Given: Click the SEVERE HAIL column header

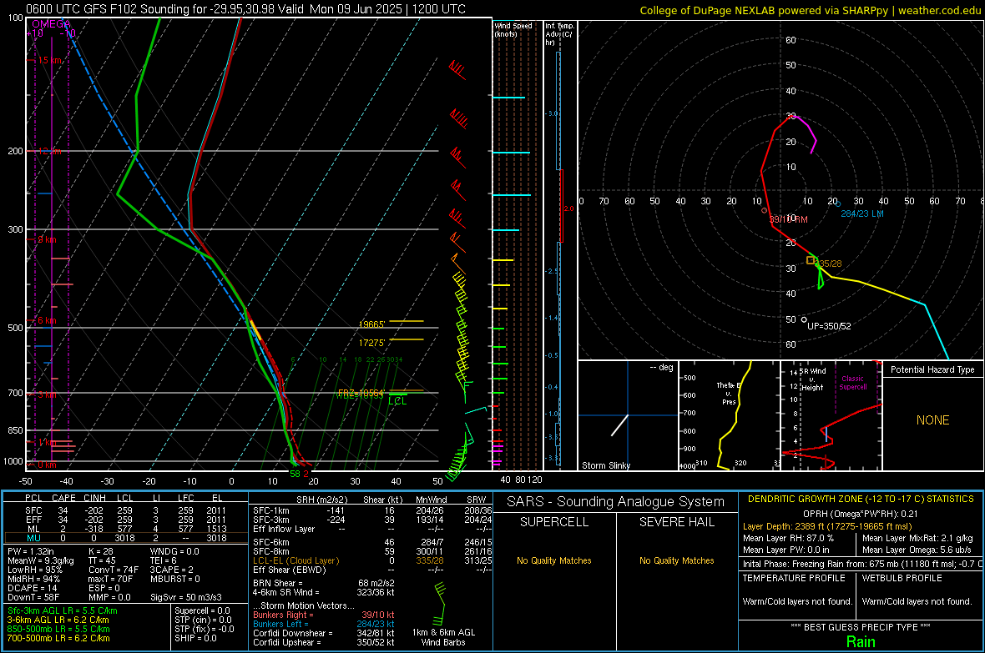Looking at the screenshot, I should (x=676, y=522).
